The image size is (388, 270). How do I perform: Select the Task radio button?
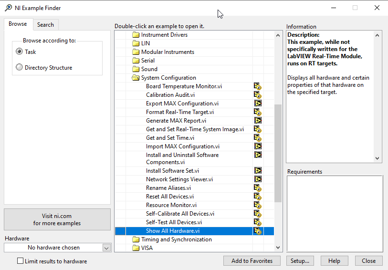coord(20,52)
